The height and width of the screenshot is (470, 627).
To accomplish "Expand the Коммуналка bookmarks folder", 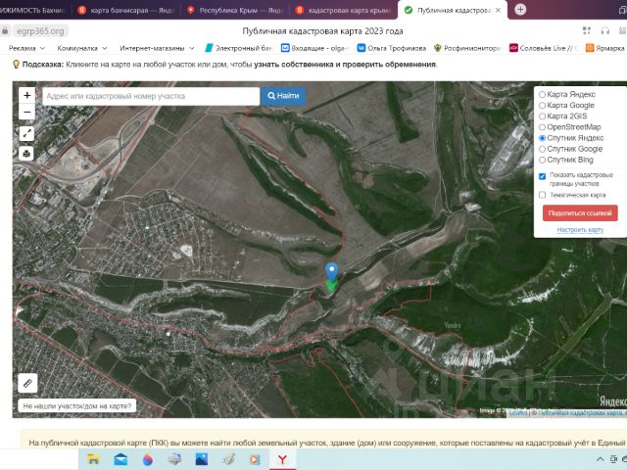I will 82,47.
